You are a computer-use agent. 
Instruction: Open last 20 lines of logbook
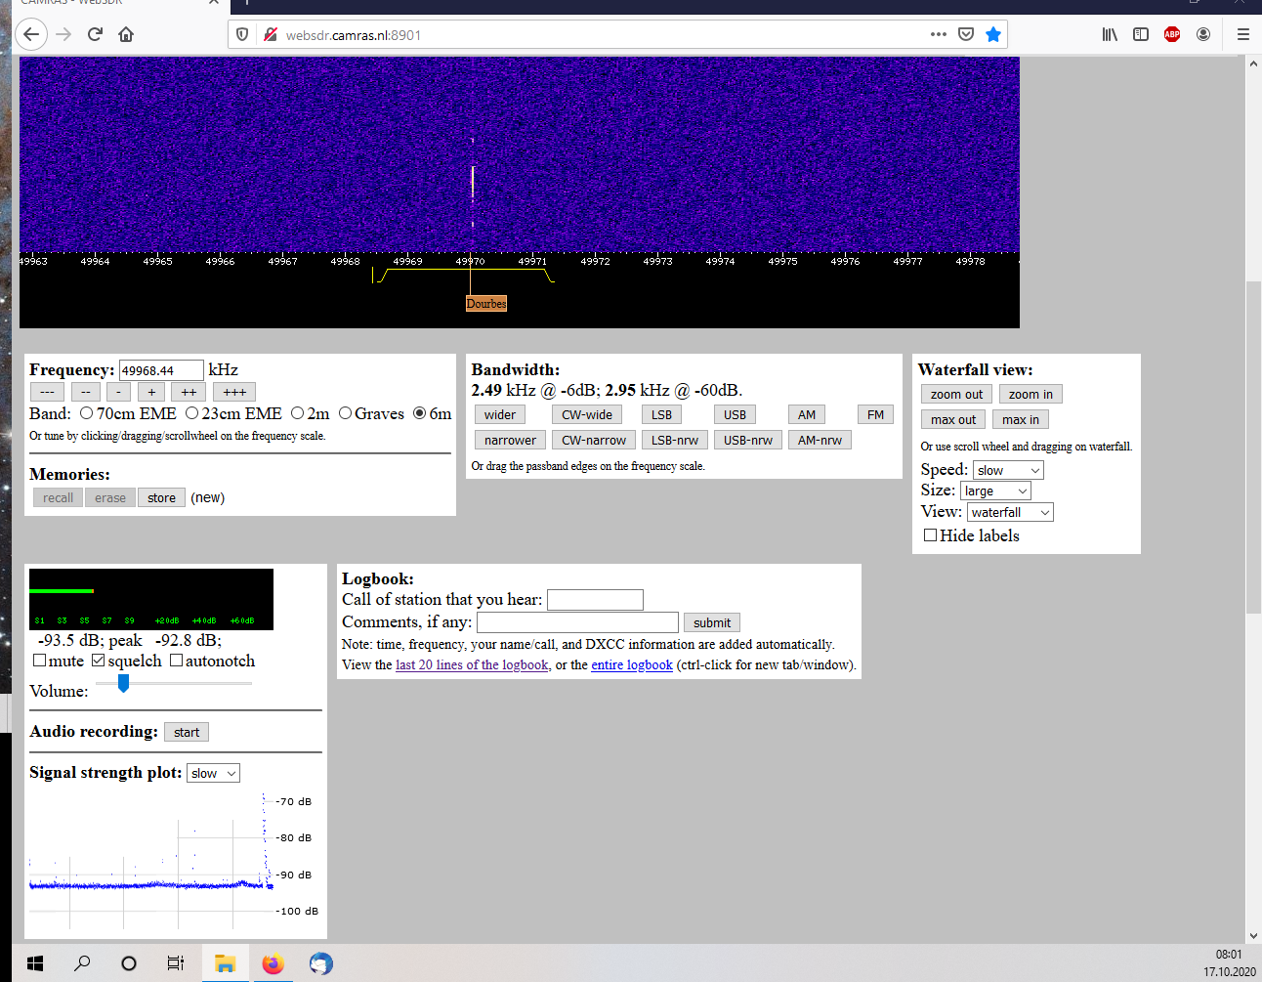tap(472, 665)
